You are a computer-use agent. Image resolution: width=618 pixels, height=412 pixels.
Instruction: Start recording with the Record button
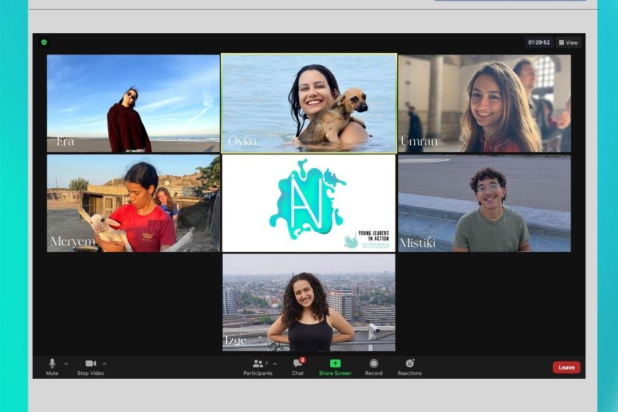pos(374,367)
